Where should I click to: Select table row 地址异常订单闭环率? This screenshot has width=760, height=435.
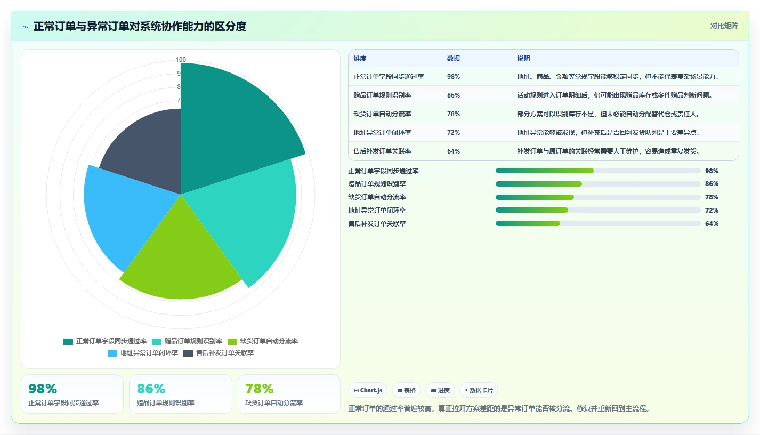pyautogui.click(x=543, y=133)
